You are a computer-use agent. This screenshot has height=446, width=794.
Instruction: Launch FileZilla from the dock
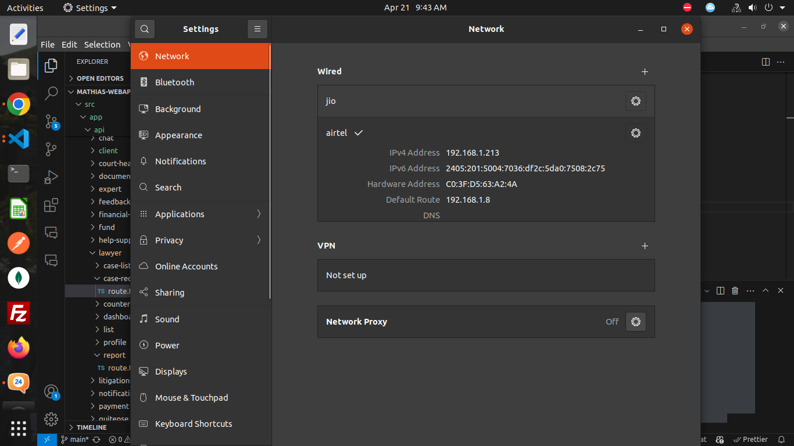pos(19,314)
